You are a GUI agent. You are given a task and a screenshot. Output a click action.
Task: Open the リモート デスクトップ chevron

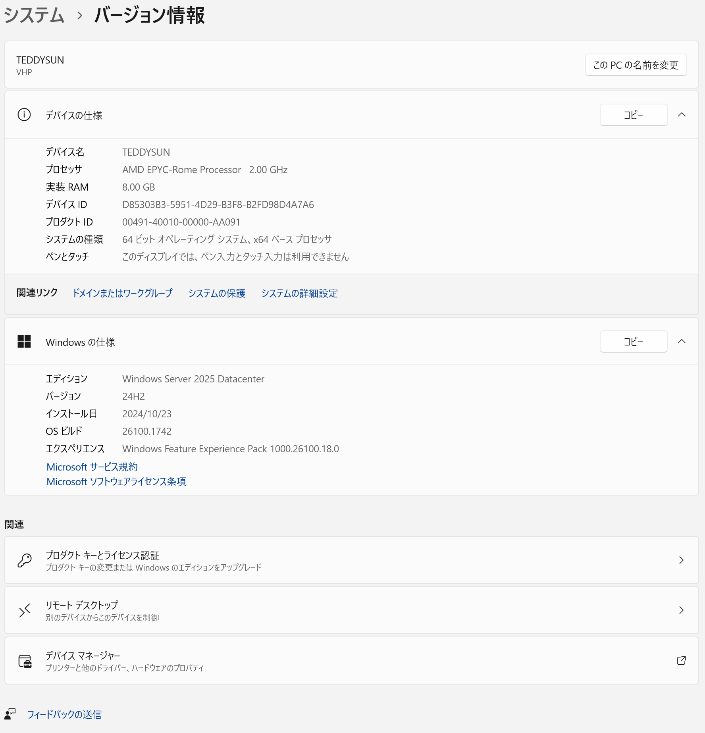[x=681, y=610]
